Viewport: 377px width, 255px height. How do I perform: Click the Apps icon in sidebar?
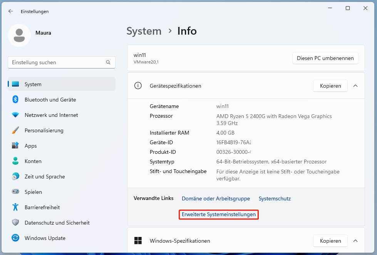point(15,145)
